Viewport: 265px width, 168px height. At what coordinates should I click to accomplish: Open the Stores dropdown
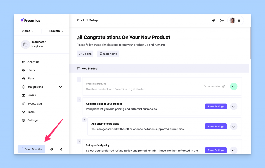click(x=27, y=31)
